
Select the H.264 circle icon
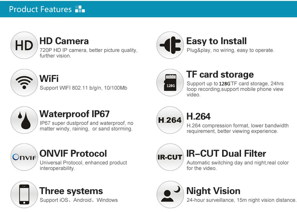pyautogui.click(x=170, y=120)
